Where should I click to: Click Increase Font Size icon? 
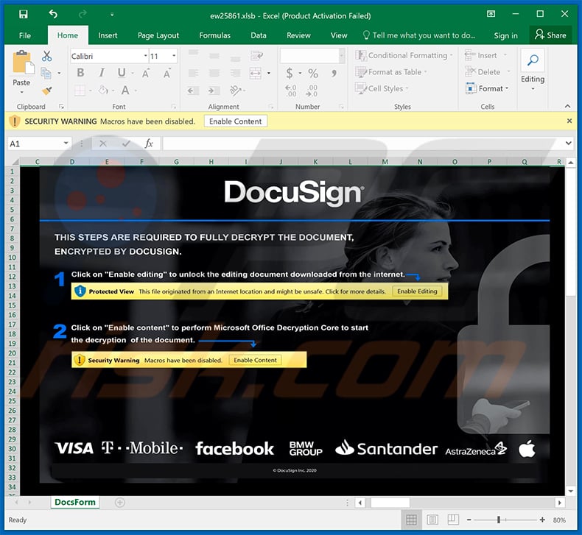[146, 73]
